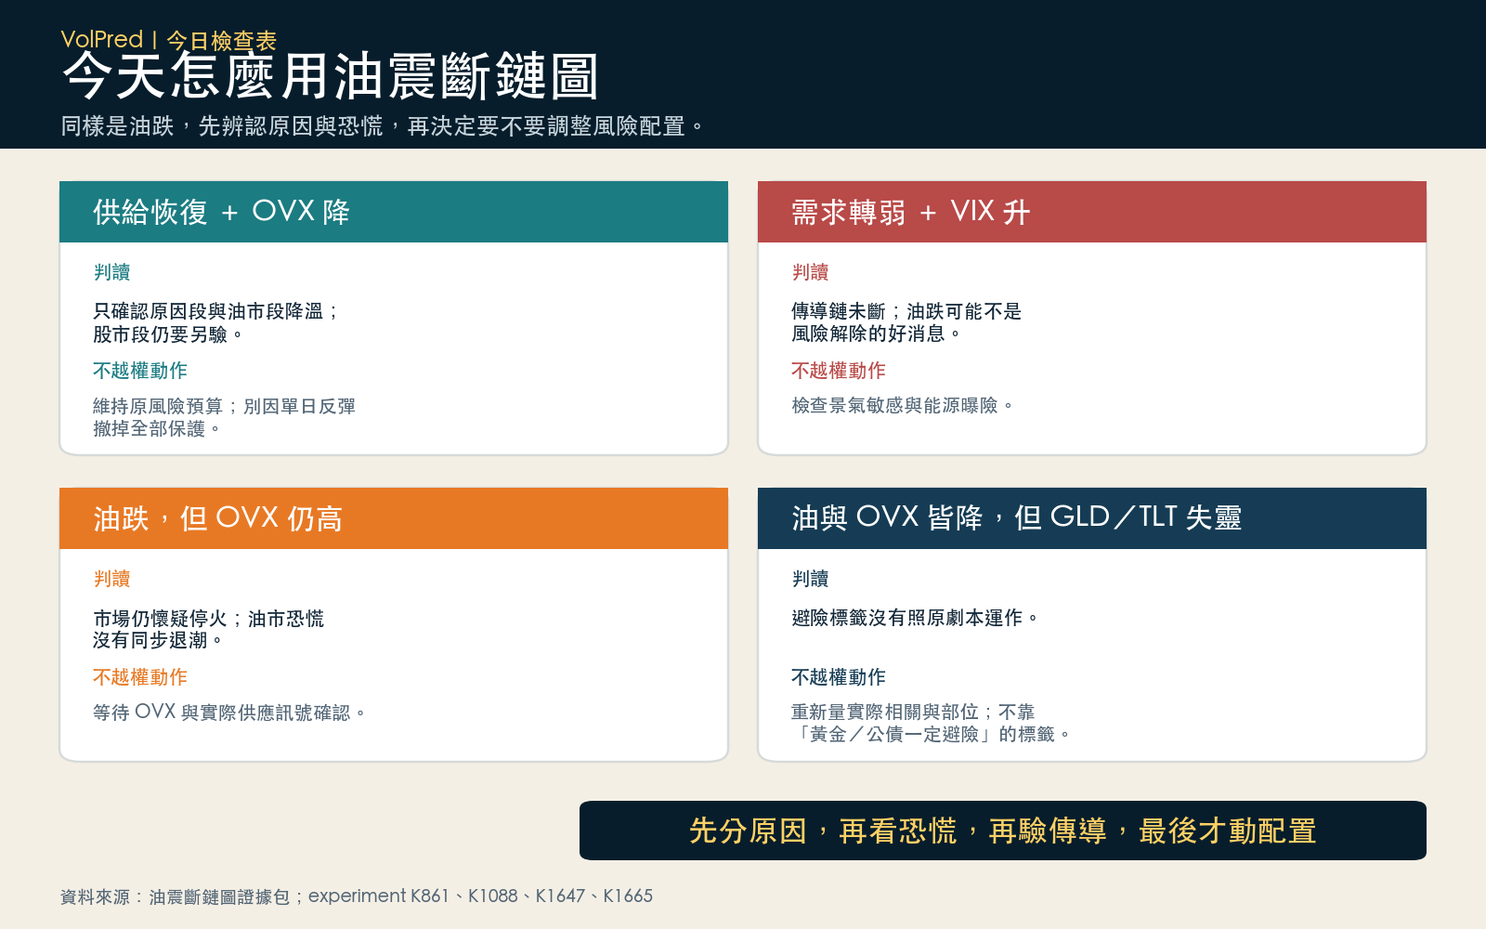The height and width of the screenshot is (929, 1486).
Task: Click the line 風險解除的好消息。
Action: point(877,334)
